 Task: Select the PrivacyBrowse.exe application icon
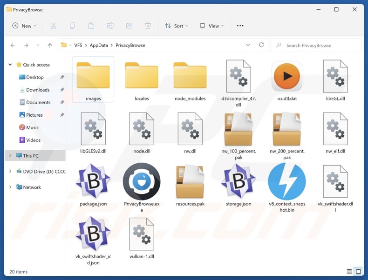point(142,181)
